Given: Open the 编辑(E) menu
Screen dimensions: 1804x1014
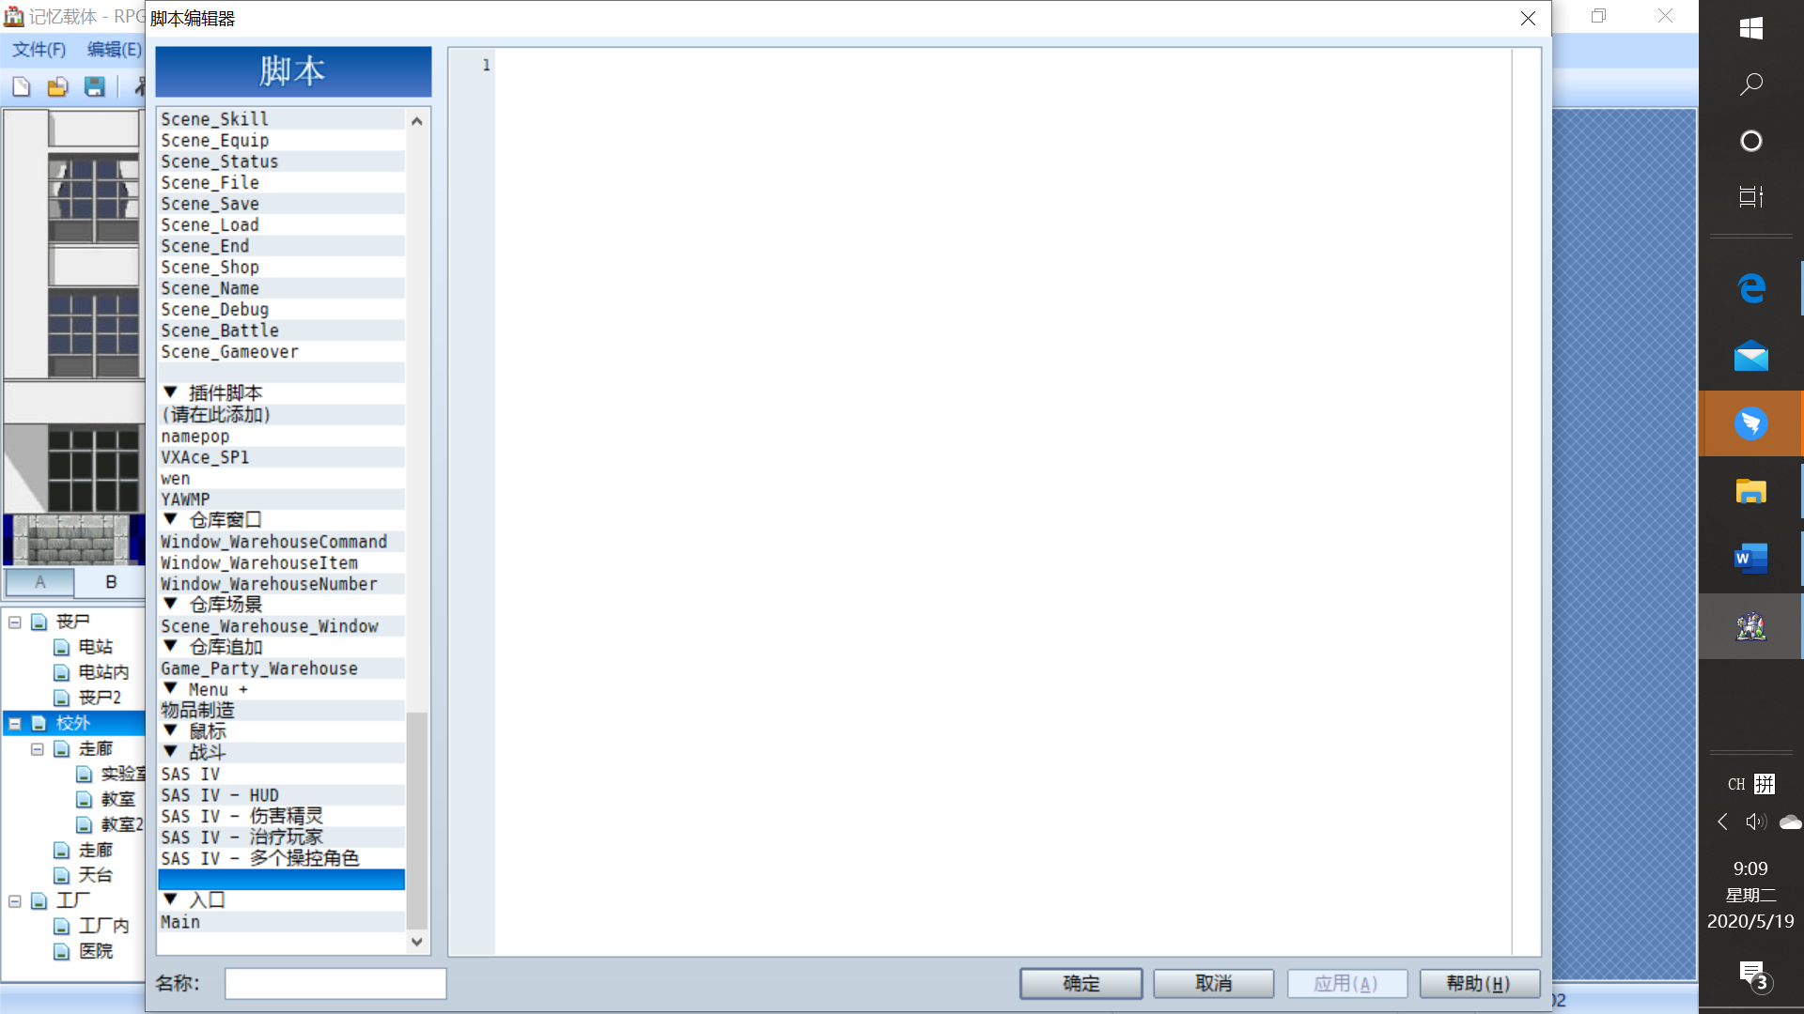Looking at the screenshot, I should pyautogui.click(x=114, y=50).
